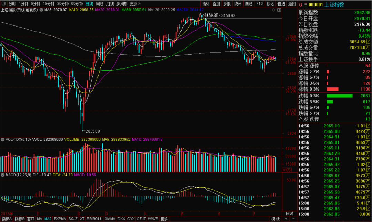This screenshot has width=372, height=222.
Task: Zoom out with the minus button
Action: coord(293,219)
